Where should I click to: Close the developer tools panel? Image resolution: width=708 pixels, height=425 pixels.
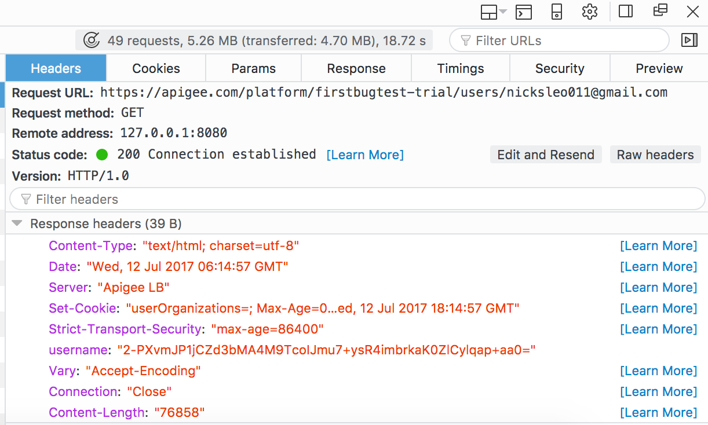tap(692, 12)
